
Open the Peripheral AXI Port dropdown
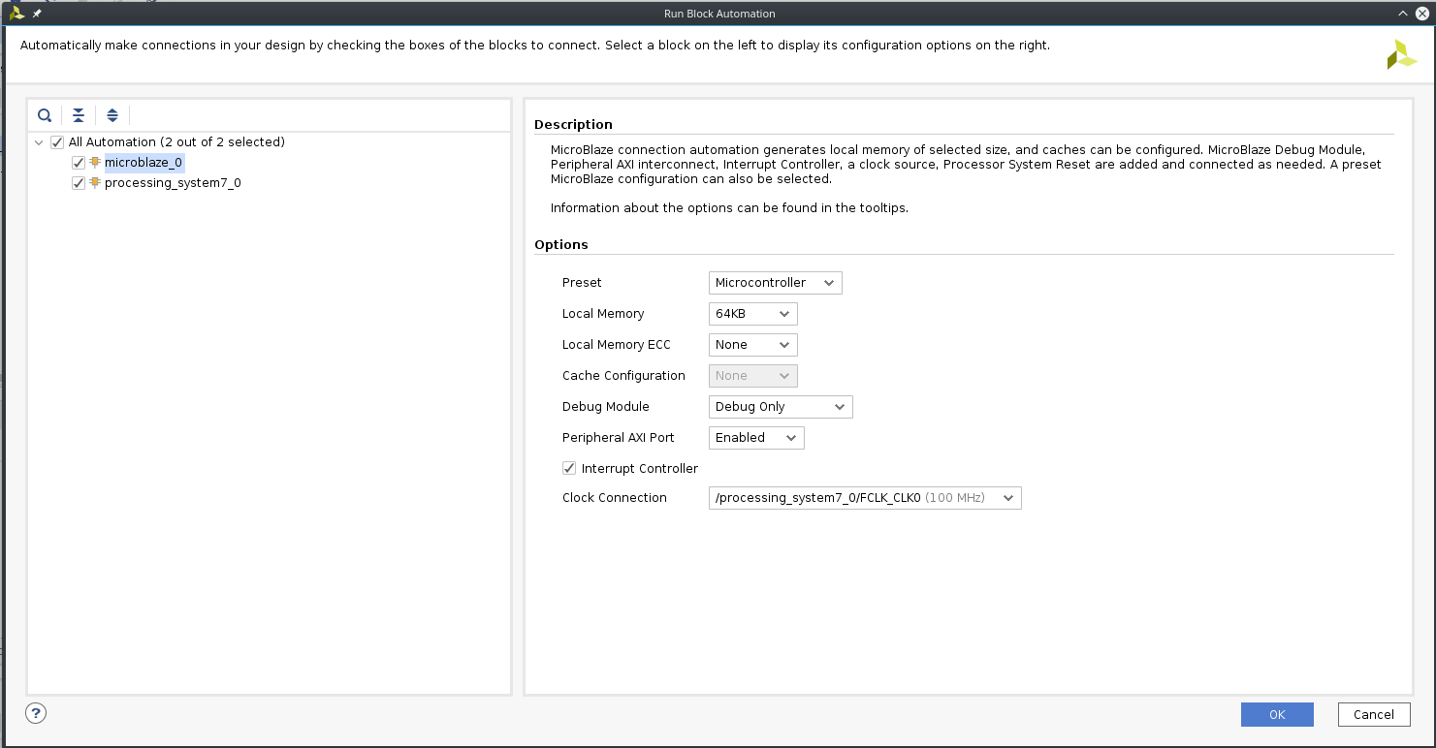point(756,438)
